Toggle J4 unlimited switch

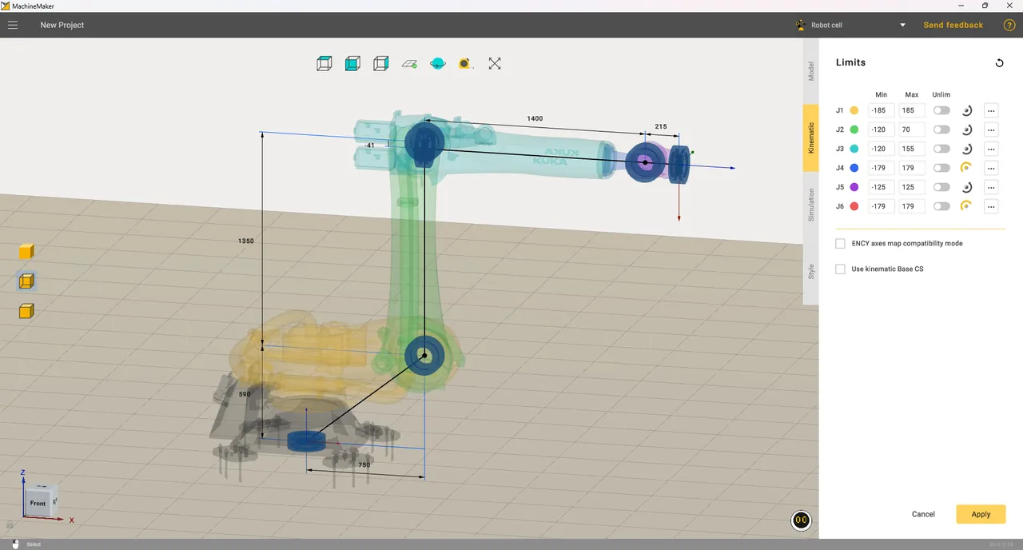coord(941,168)
